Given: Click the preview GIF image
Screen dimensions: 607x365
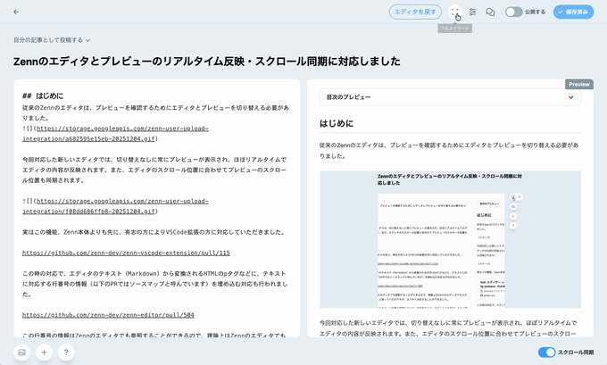Looking at the screenshot, I should [450, 240].
